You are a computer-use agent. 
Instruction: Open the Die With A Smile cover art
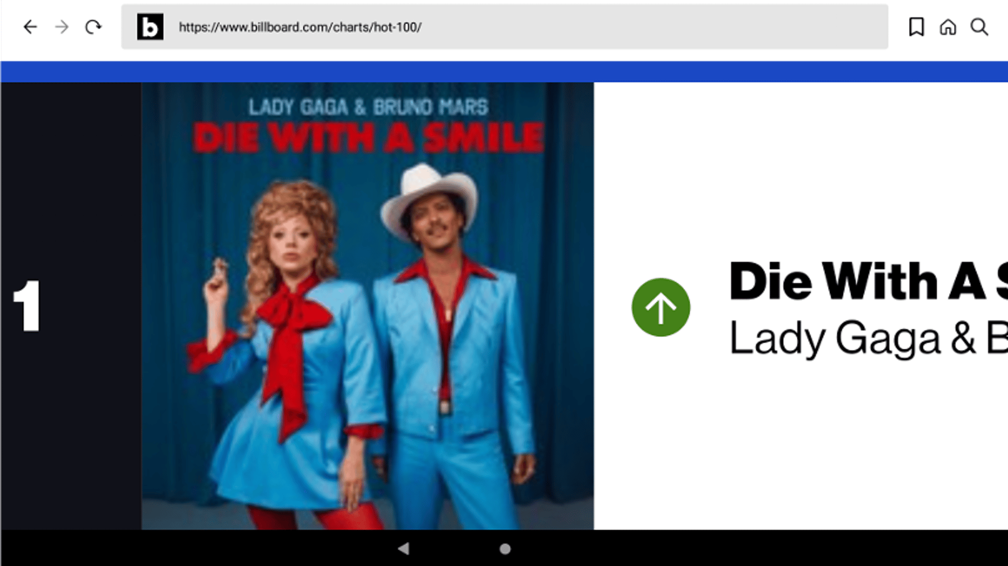coord(367,306)
